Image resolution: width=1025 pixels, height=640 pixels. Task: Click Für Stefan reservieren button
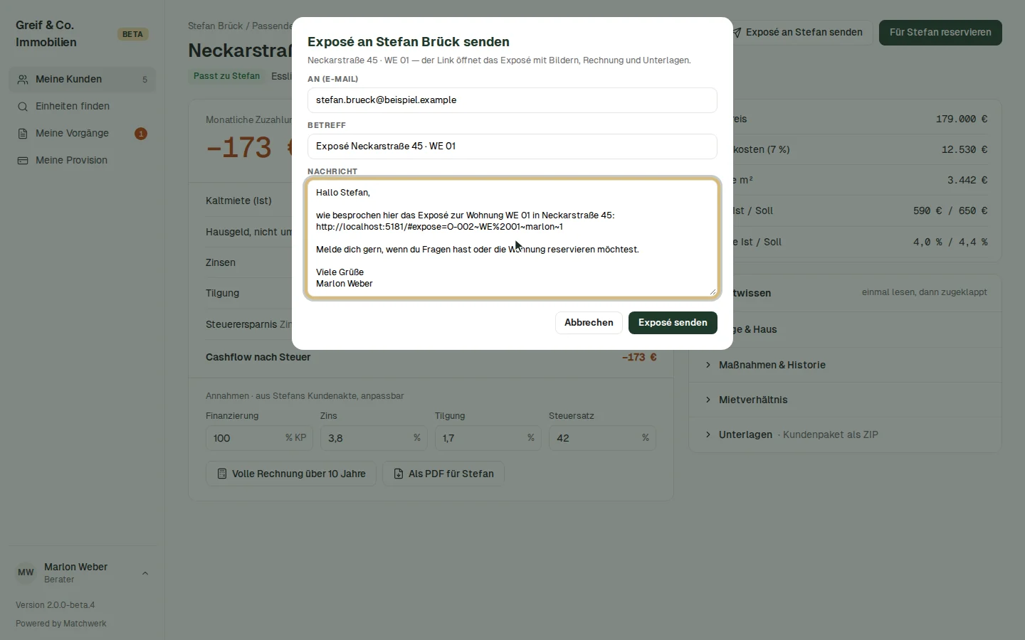tap(940, 33)
